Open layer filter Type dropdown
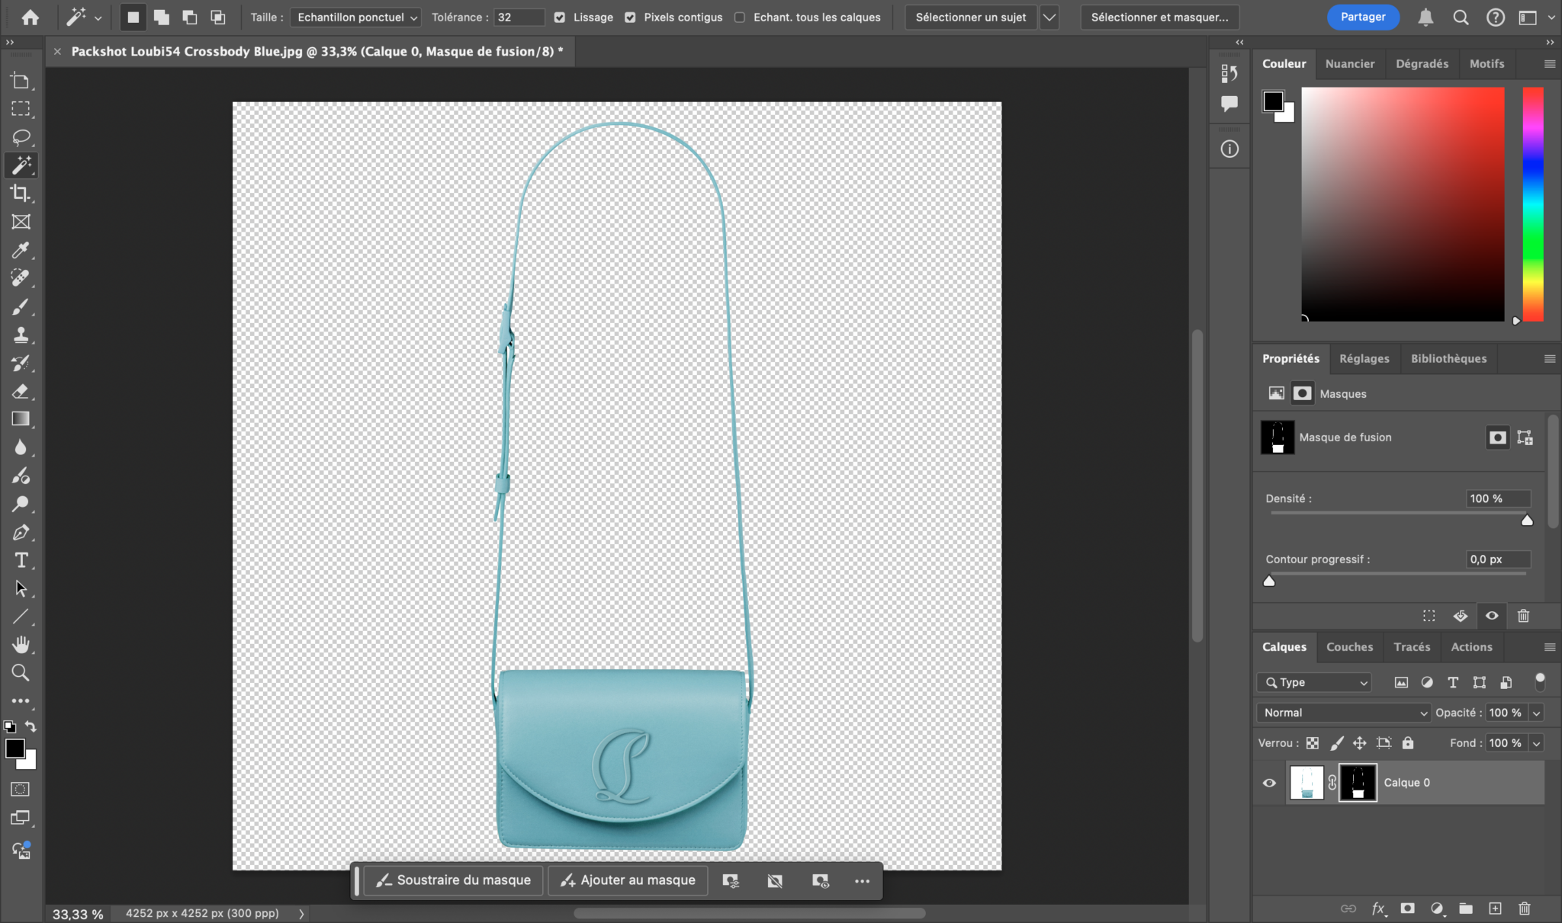This screenshot has height=923, width=1562. (1314, 683)
